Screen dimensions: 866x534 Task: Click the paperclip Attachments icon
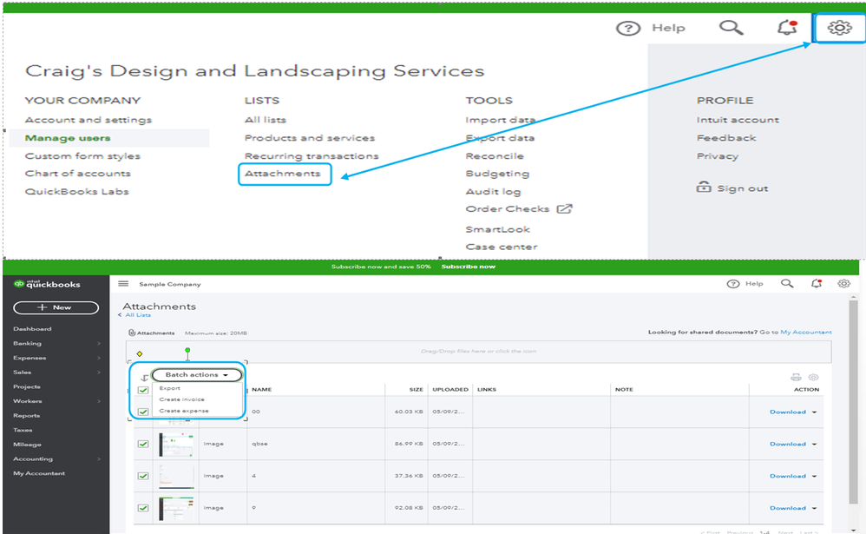[x=131, y=333]
